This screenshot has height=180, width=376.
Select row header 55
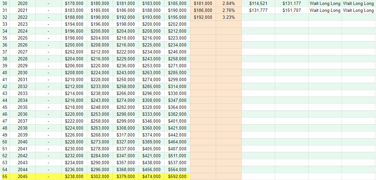click(x=5, y=177)
